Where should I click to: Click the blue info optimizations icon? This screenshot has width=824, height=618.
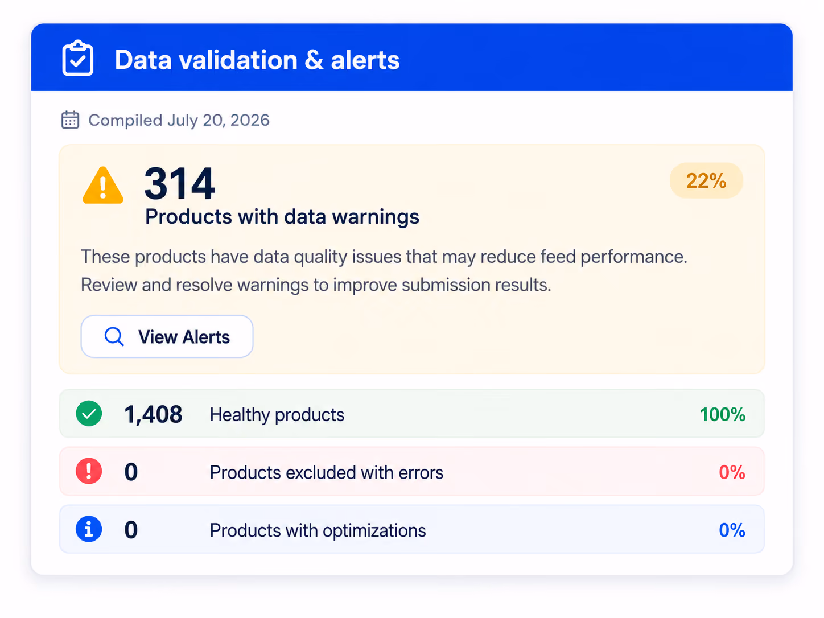pos(89,529)
